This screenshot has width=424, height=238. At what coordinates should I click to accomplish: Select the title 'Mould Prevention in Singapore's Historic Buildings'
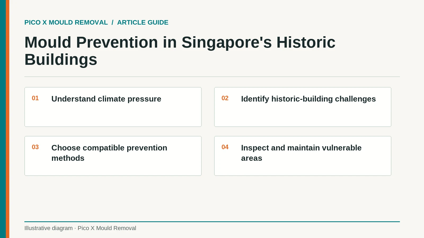[180, 51]
